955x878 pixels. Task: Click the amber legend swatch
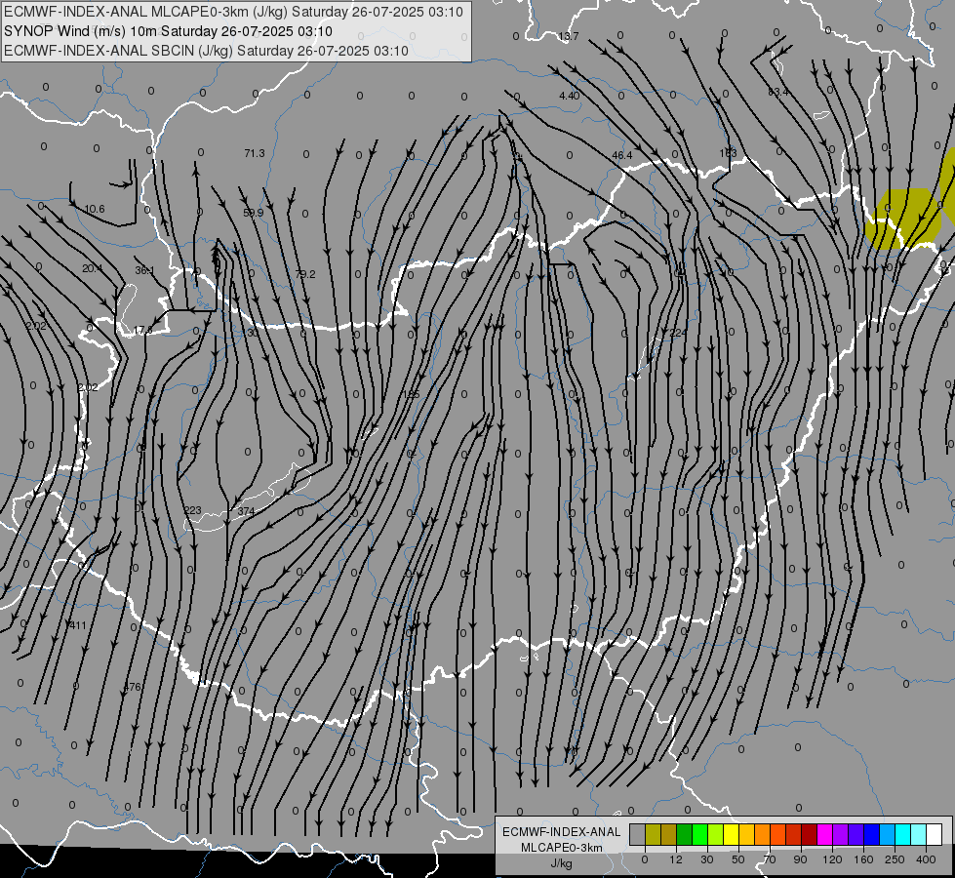click(x=746, y=834)
